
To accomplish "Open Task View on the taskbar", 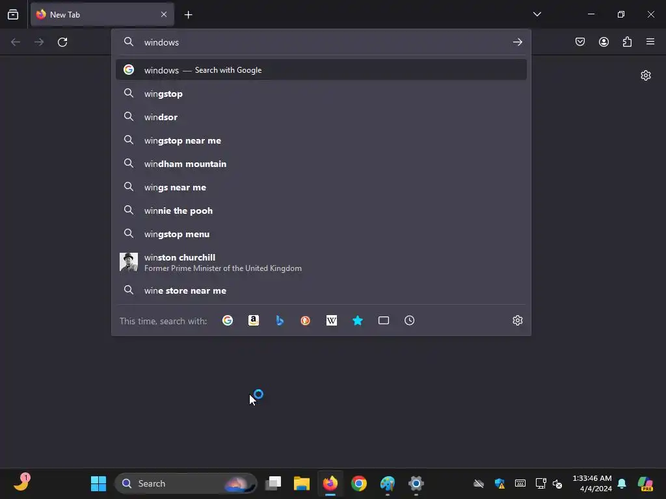I will tap(273, 483).
